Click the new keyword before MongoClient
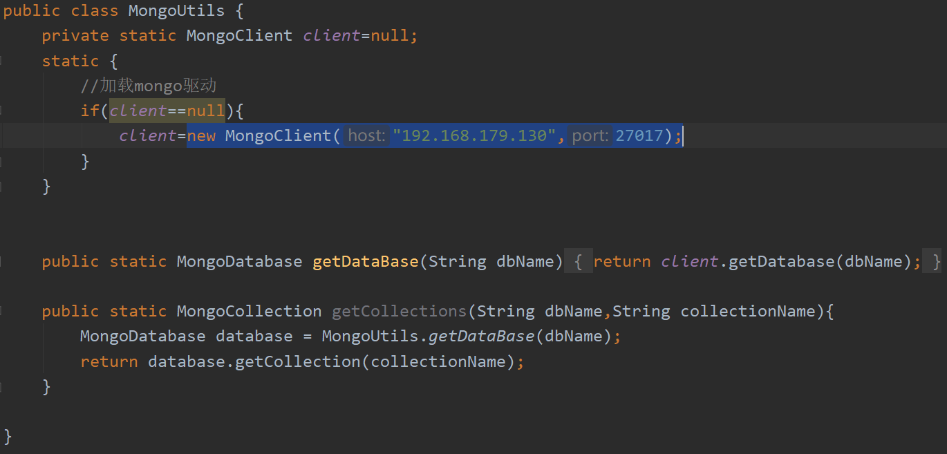947x454 pixels. pos(201,135)
